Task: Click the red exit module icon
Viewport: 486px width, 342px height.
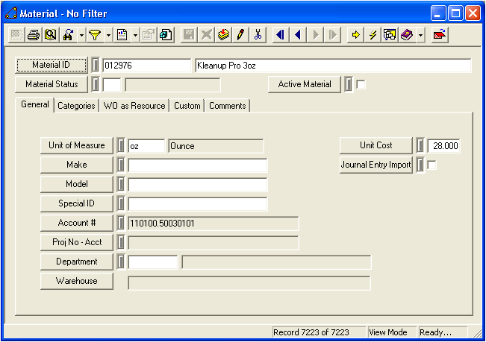Action: [x=440, y=35]
